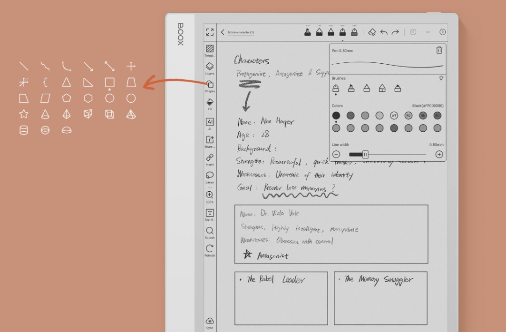Click the page number indicator between page arrows
Viewport: 506px width, 332px height.
[428, 32]
